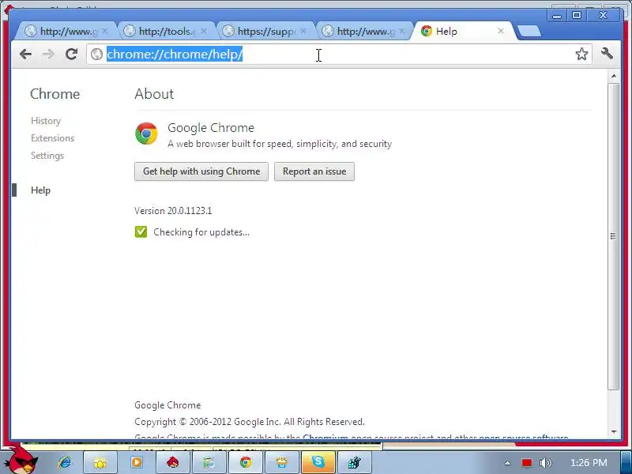The height and width of the screenshot is (474, 632).
Task: Click the Angry Birds Start button
Action: [x=22, y=460]
